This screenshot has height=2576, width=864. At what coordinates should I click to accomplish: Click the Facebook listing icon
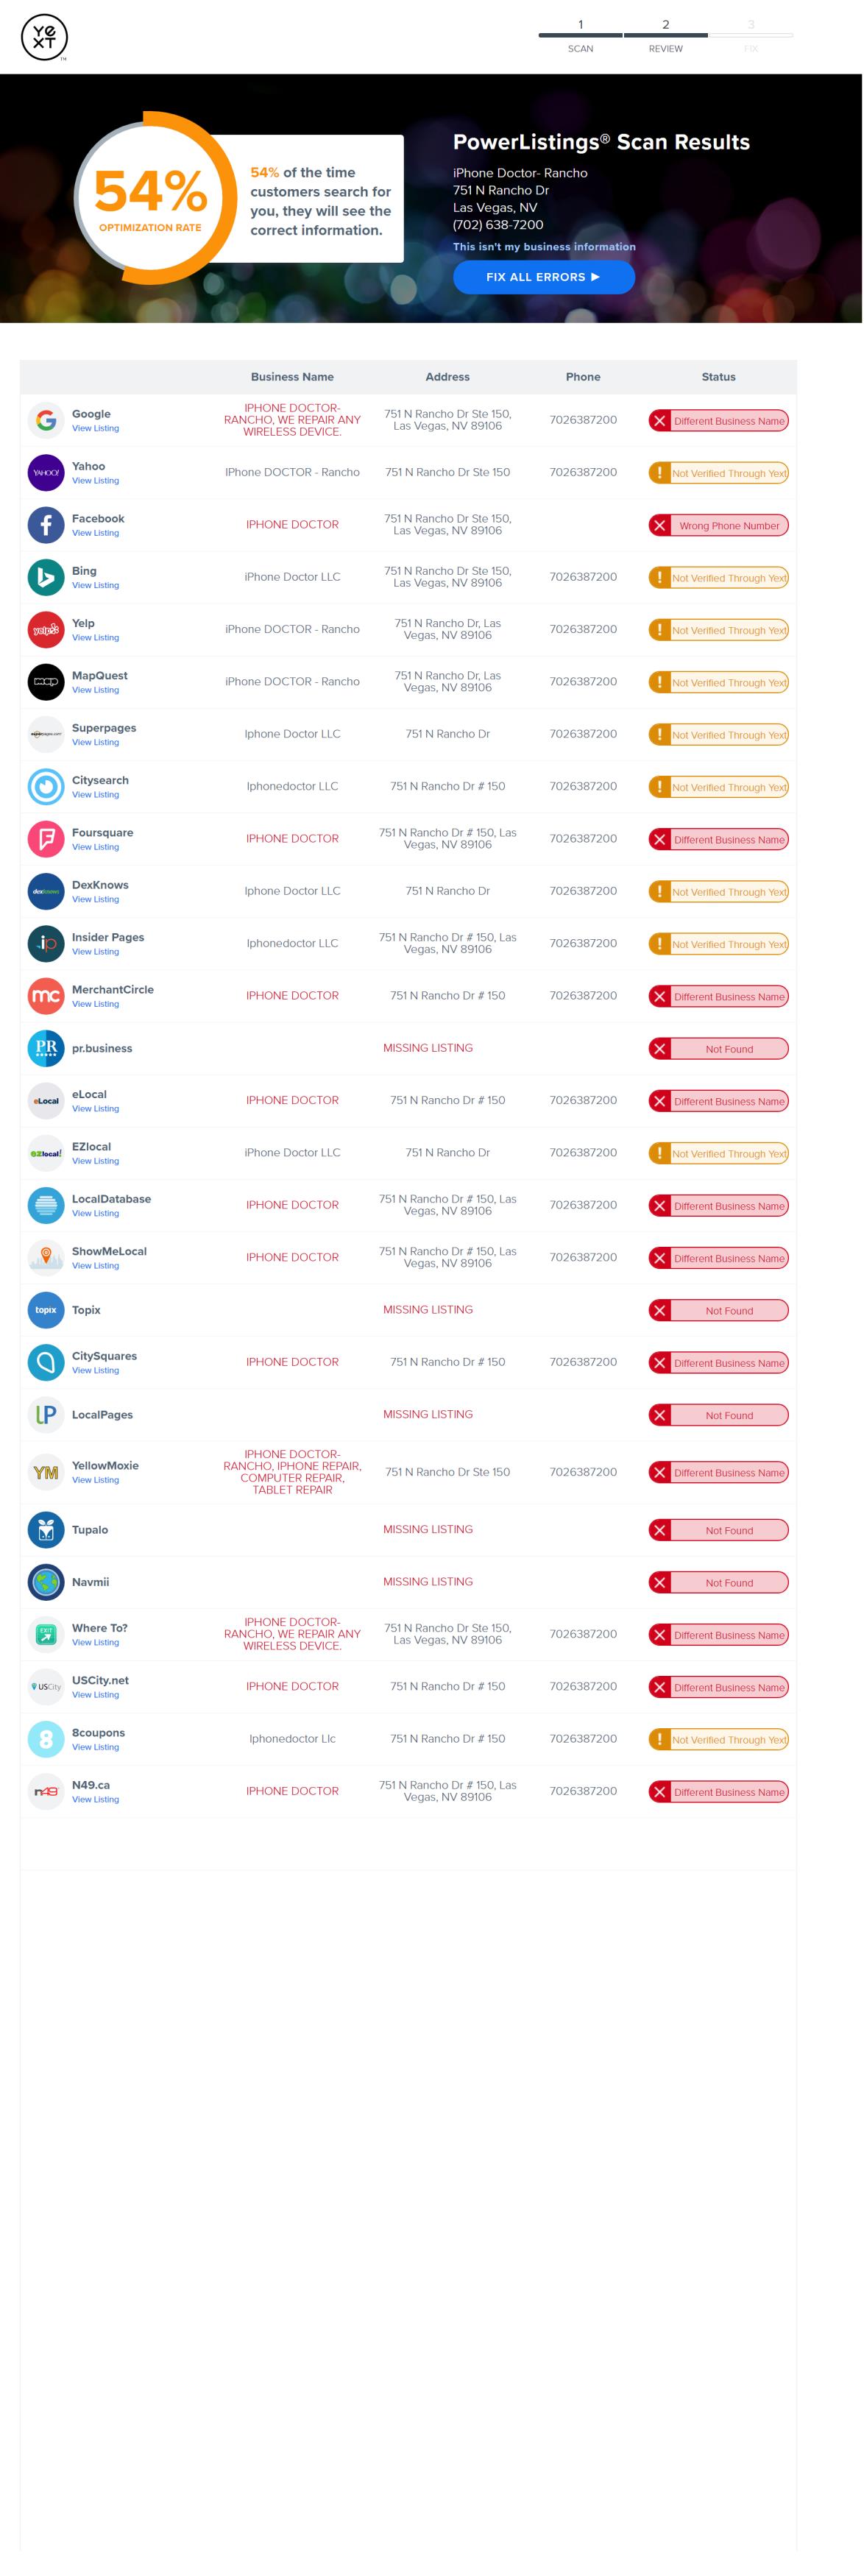[46, 525]
